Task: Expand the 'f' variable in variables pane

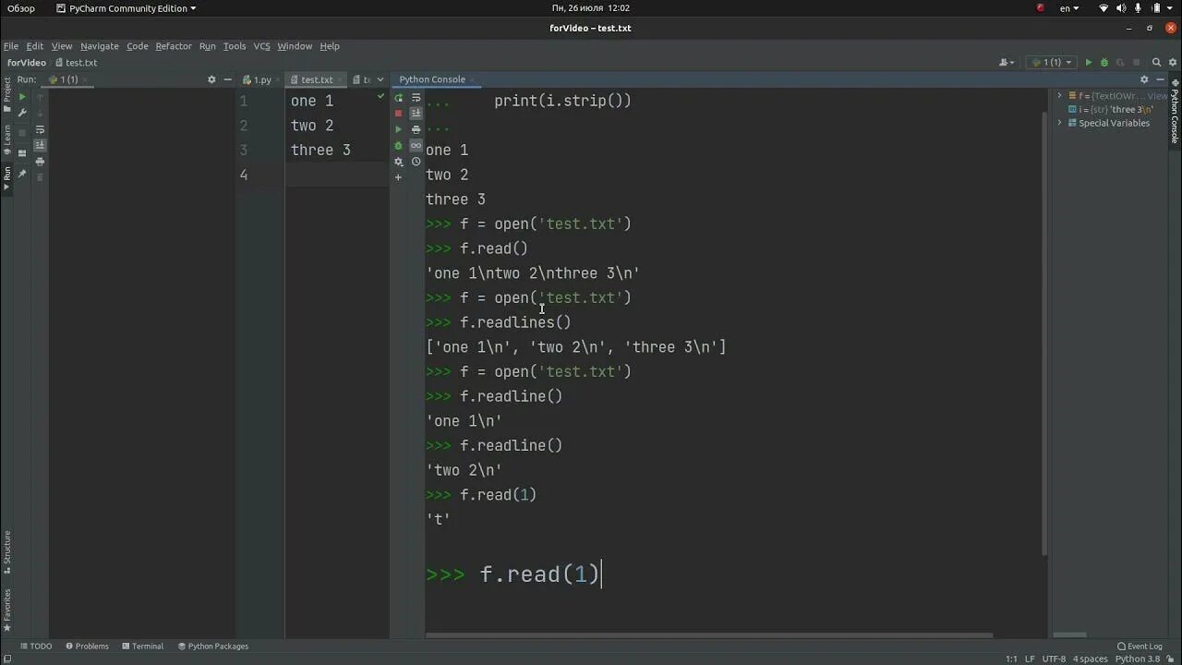Action: click(1060, 96)
